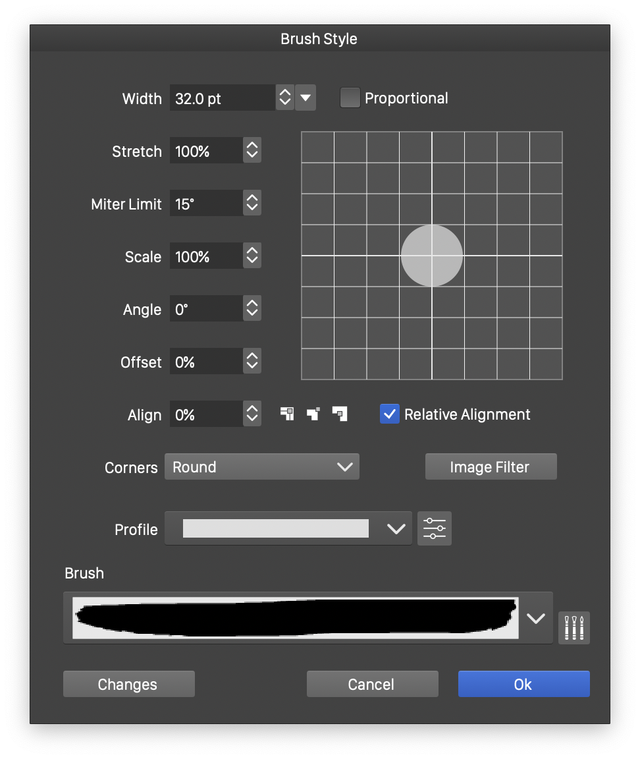Open the brush presets library icon
Viewport: 640px width, 759px height.
coord(573,627)
